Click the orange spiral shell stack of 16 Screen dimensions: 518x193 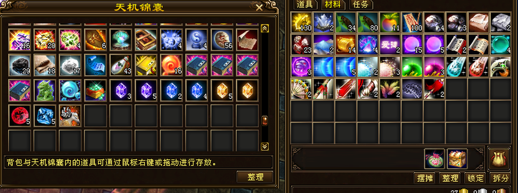tap(171, 65)
